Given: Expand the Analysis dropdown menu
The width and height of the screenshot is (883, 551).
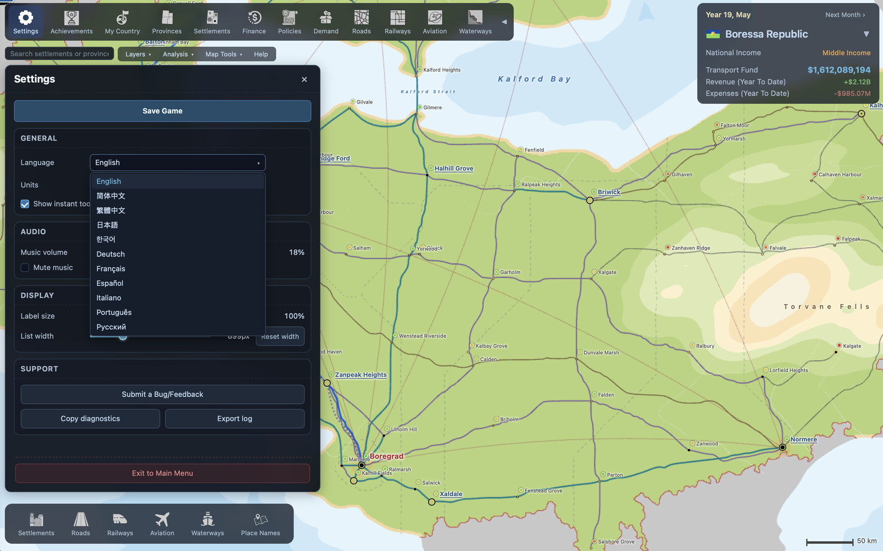Looking at the screenshot, I should [x=178, y=54].
